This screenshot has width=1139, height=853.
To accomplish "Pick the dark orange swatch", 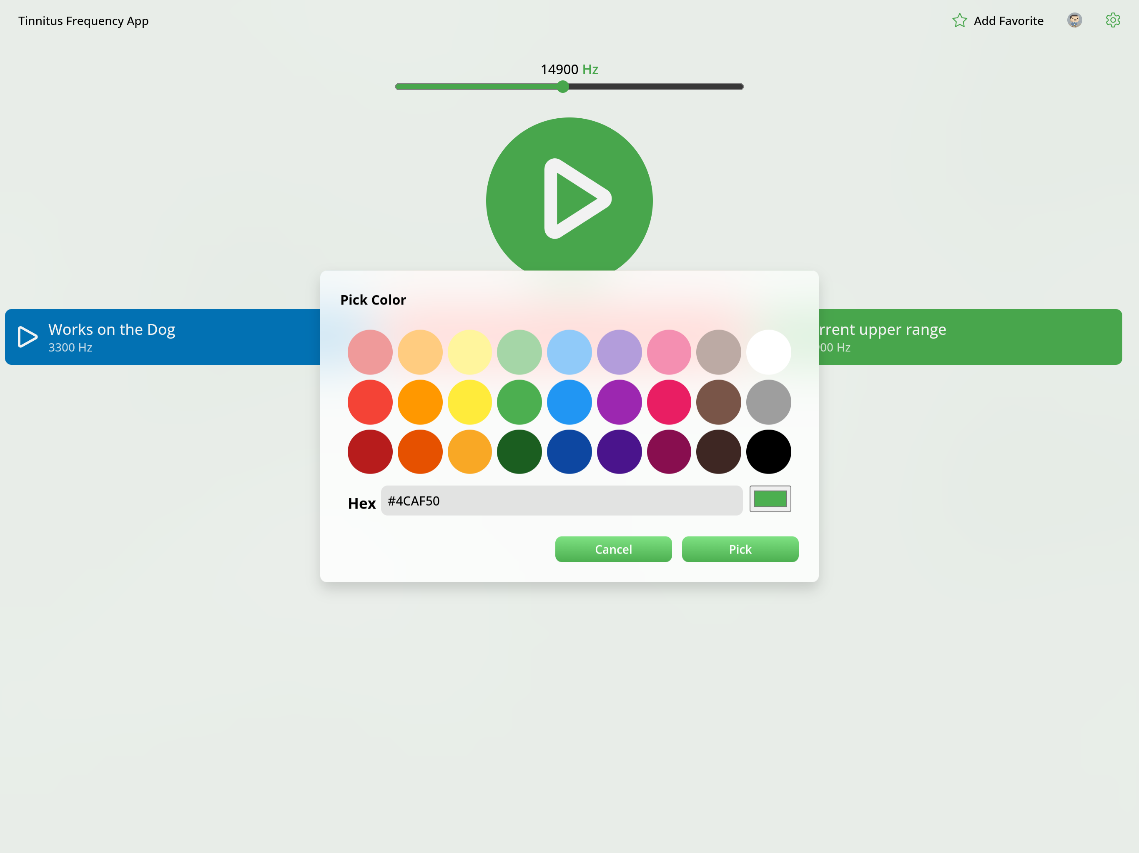I will click(420, 452).
